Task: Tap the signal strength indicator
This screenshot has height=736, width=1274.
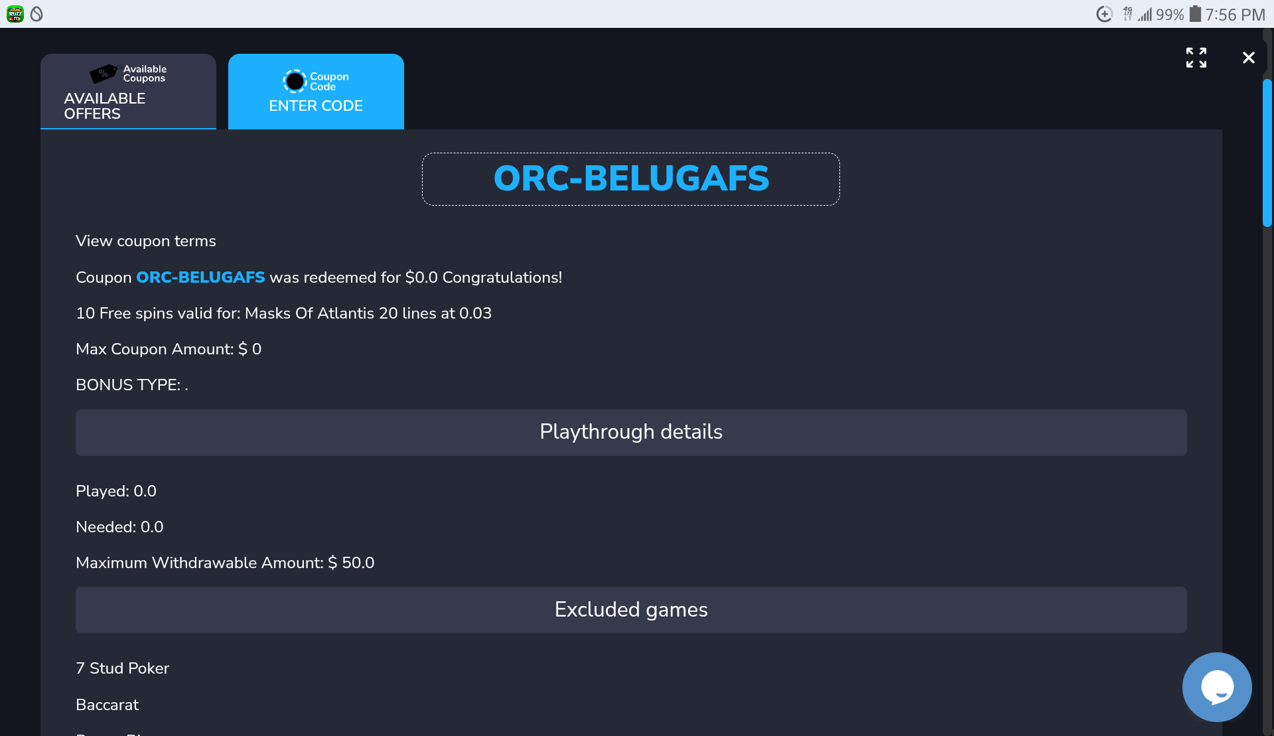Action: [x=1145, y=14]
